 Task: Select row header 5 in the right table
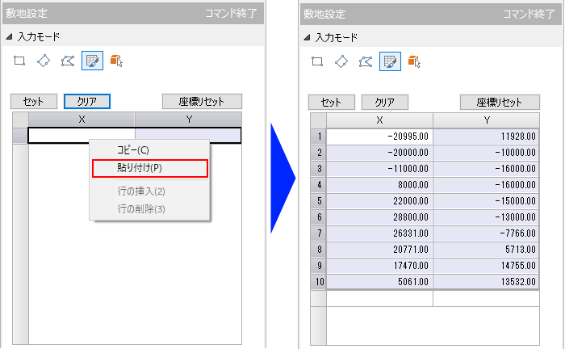319,200
